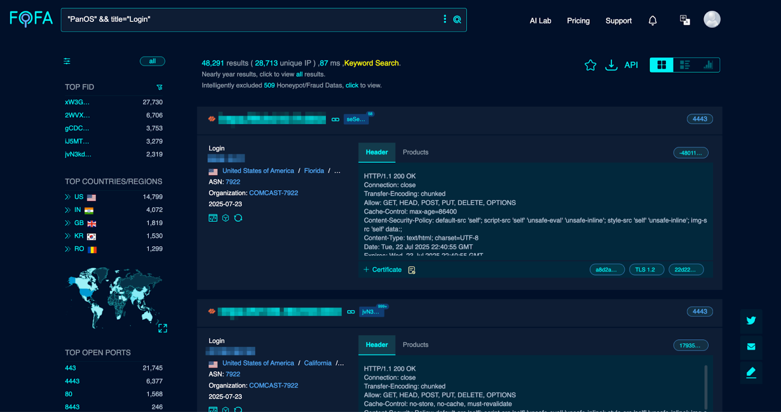Switch to list view layout

click(684, 65)
